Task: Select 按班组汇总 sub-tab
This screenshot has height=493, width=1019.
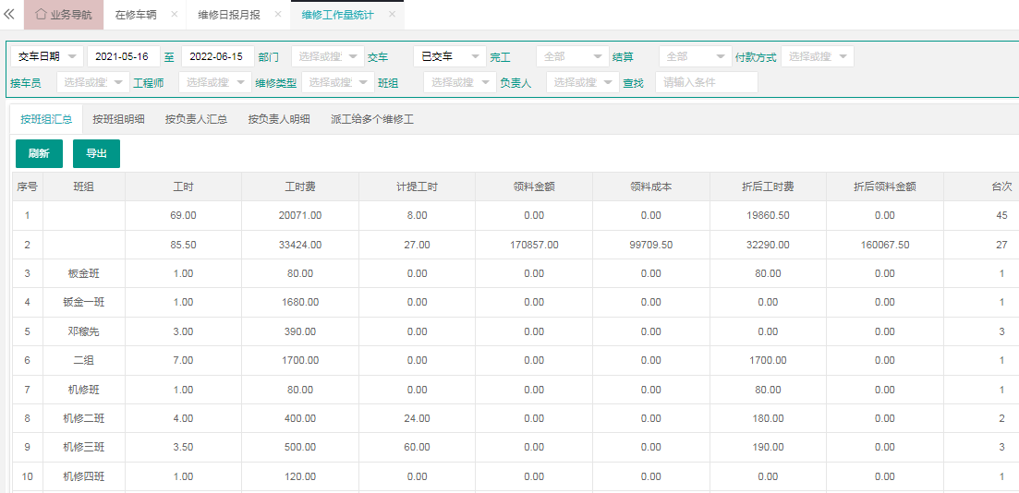Action: pos(46,119)
